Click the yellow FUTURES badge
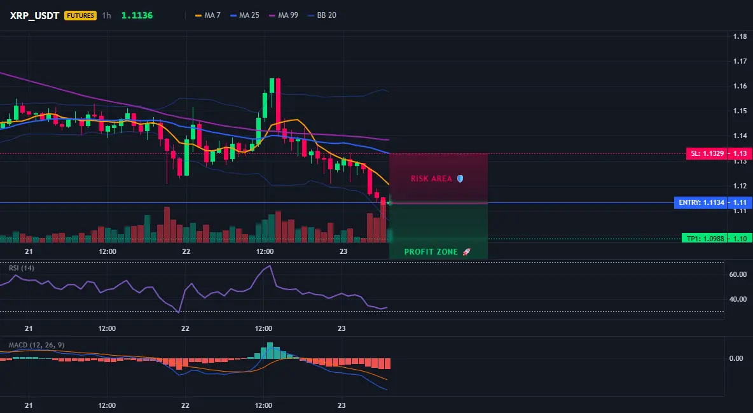The image size is (753, 413). pyautogui.click(x=80, y=15)
